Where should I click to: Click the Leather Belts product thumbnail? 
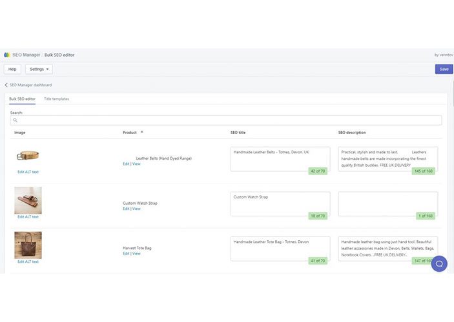[x=28, y=155]
